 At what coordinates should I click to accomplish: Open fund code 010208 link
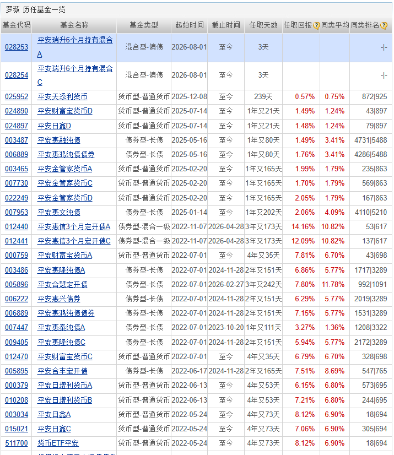pyautogui.click(x=17, y=400)
